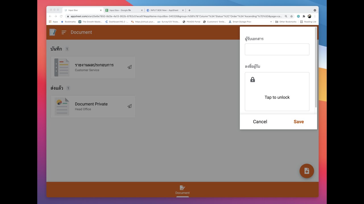This screenshot has height=204, width=364.
Task: Bookmark this page with star icon
Action: pyautogui.click(x=291, y=16)
